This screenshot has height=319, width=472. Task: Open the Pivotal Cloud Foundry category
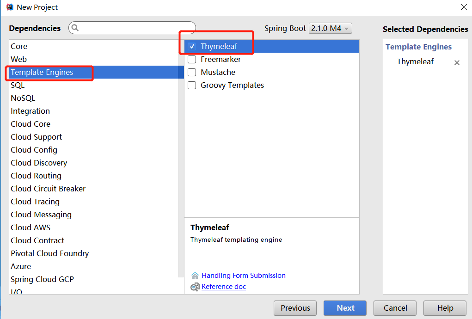[x=50, y=253]
